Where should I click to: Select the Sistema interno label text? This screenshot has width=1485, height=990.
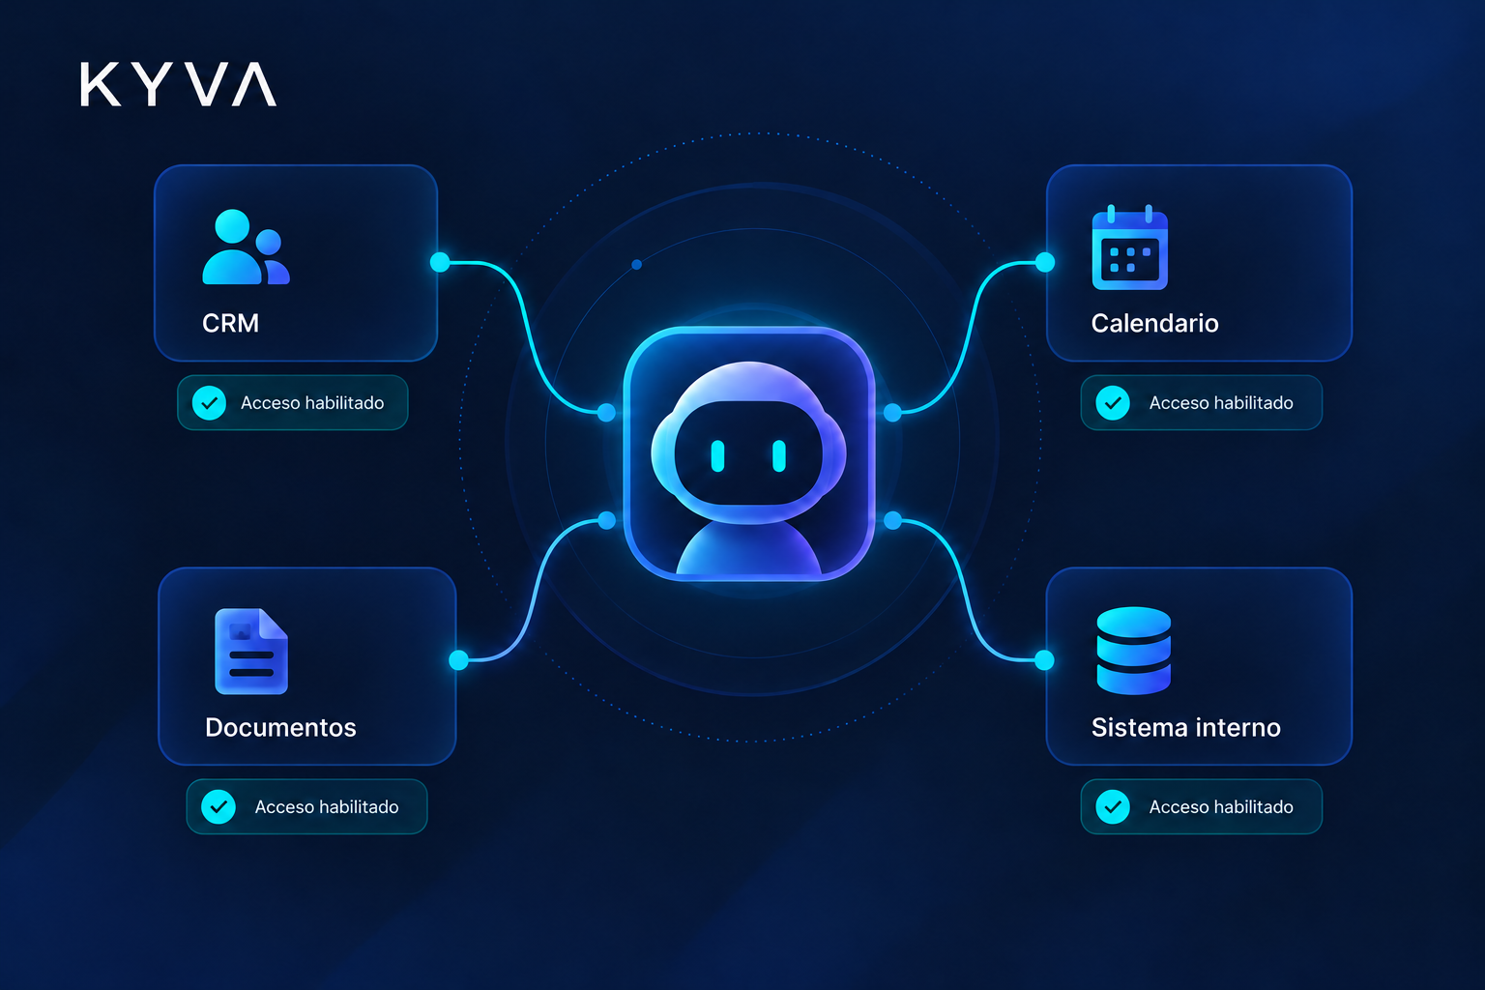(x=1185, y=727)
